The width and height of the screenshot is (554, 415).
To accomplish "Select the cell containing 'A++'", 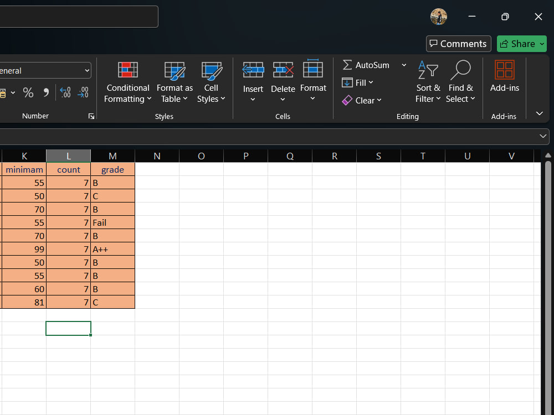I will pos(112,249).
